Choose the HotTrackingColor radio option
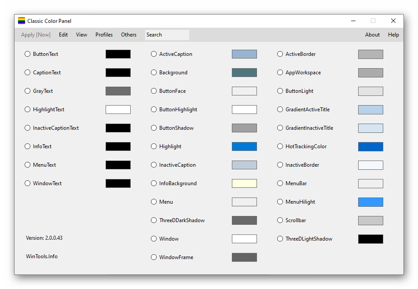 click(280, 146)
